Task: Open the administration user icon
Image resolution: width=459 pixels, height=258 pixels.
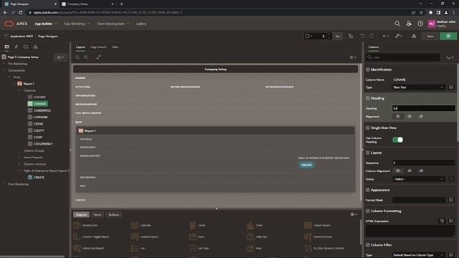Action: click(409, 24)
